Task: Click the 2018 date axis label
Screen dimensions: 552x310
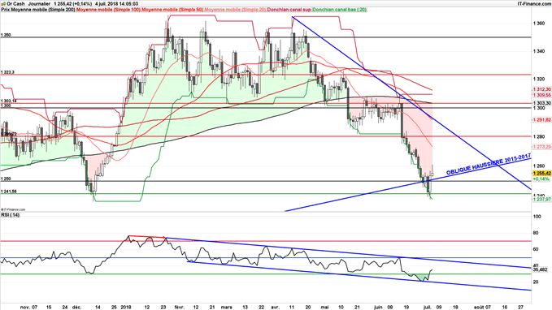Action: (126, 307)
